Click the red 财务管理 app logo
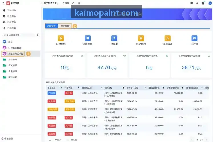 (8, 3)
